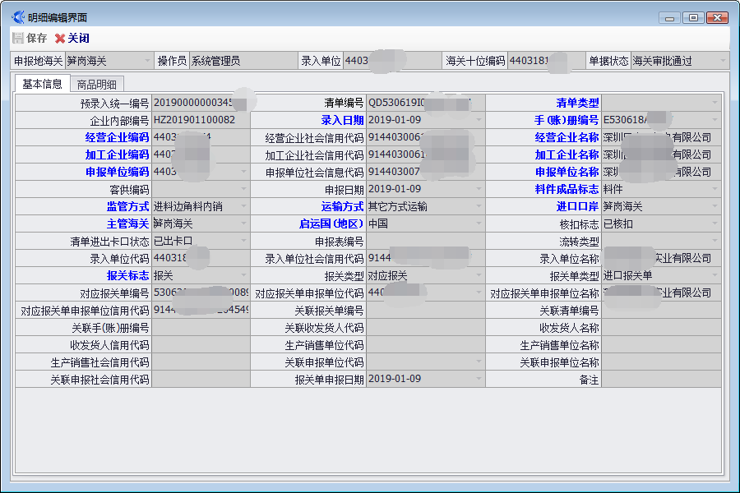Image resolution: width=740 pixels, height=493 pixels.
Task: Open the 清单进出卡口状态 dropdown
Action: pos(244,241)
